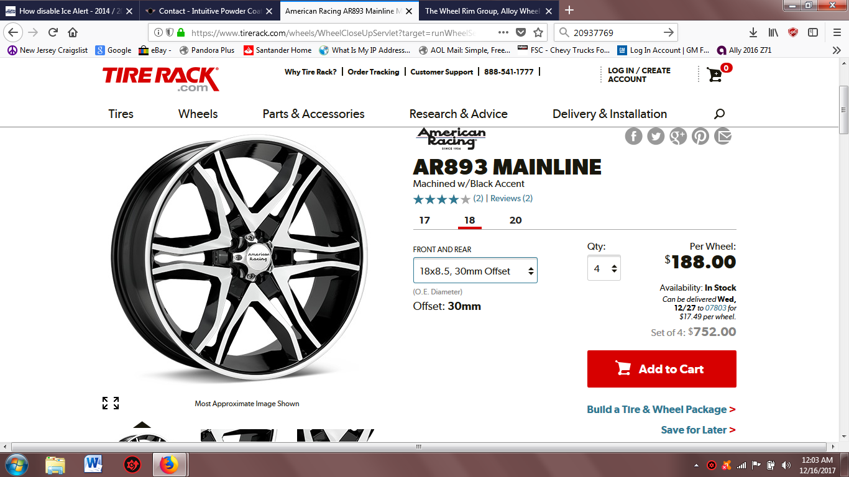The height and width of the screenshot is (477, 849).
Task: Open the Firefox library icon
Action: click(773, 32)
